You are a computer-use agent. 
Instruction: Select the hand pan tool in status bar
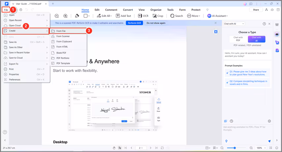tap(114, 148)
